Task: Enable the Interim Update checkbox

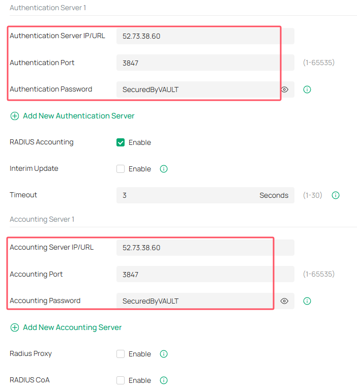Action: 121,169
